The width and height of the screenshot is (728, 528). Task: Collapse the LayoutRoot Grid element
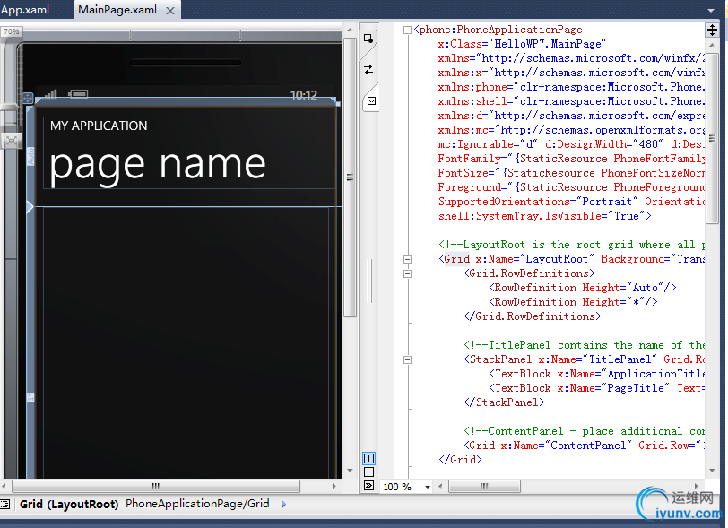click(407, 260)
